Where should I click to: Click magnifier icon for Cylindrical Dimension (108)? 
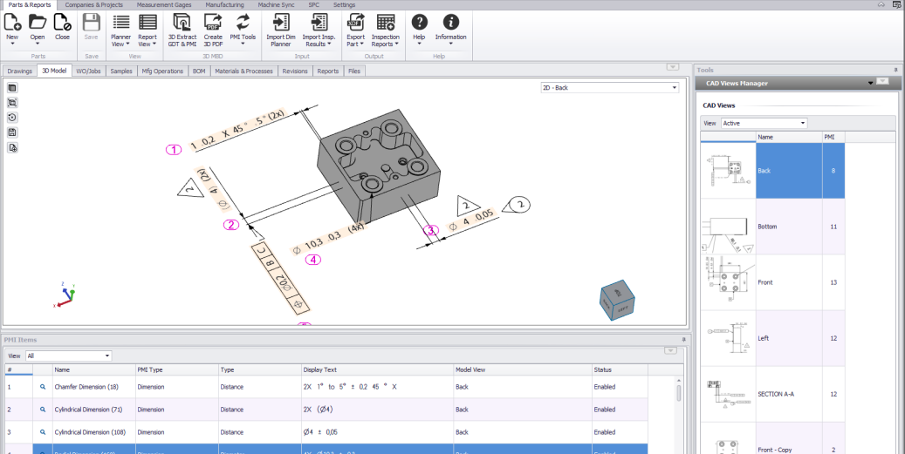(x=42, y=432)
